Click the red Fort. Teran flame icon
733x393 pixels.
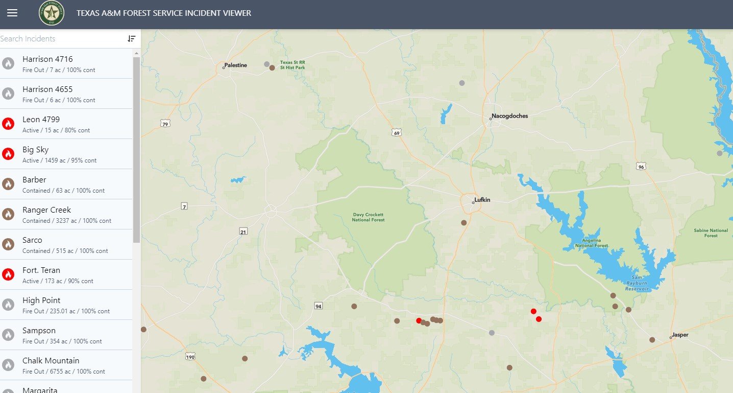[8, 274]
